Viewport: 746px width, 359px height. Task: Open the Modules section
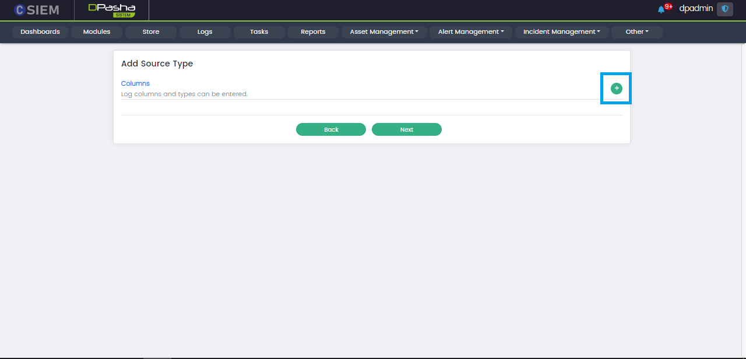97,32
